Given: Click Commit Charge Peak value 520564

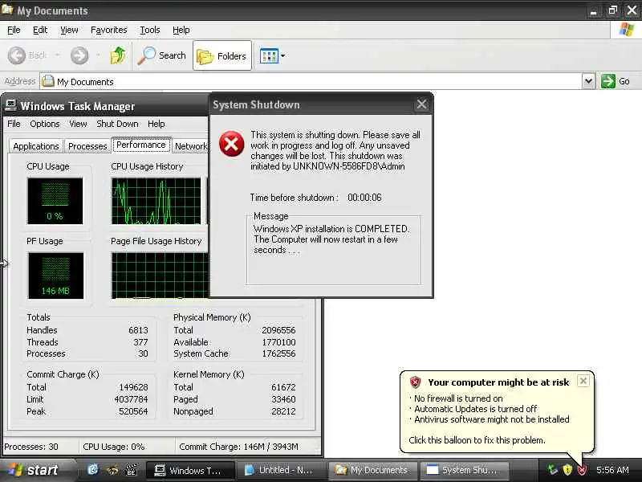Looking at the screenshot, I should [x=133, y=411].
